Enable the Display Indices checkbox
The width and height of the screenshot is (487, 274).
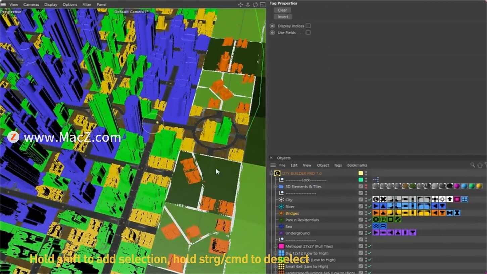coord(308,26)
